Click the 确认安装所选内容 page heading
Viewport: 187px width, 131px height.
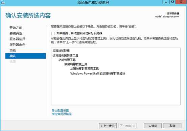pyautogui.click(x=28, y=15)
